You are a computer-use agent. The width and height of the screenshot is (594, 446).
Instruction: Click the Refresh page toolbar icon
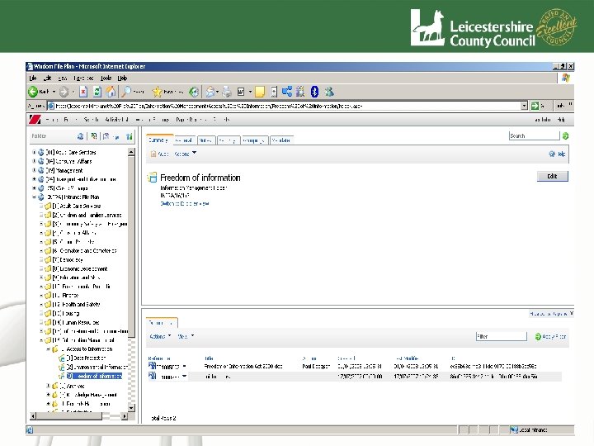pyautogui.click(x=97, y=92)
